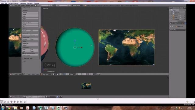Click Sphere object icon in properties panel

(x=176, y=26)
